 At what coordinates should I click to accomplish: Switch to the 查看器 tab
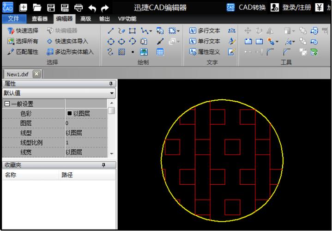coord(40,19)
